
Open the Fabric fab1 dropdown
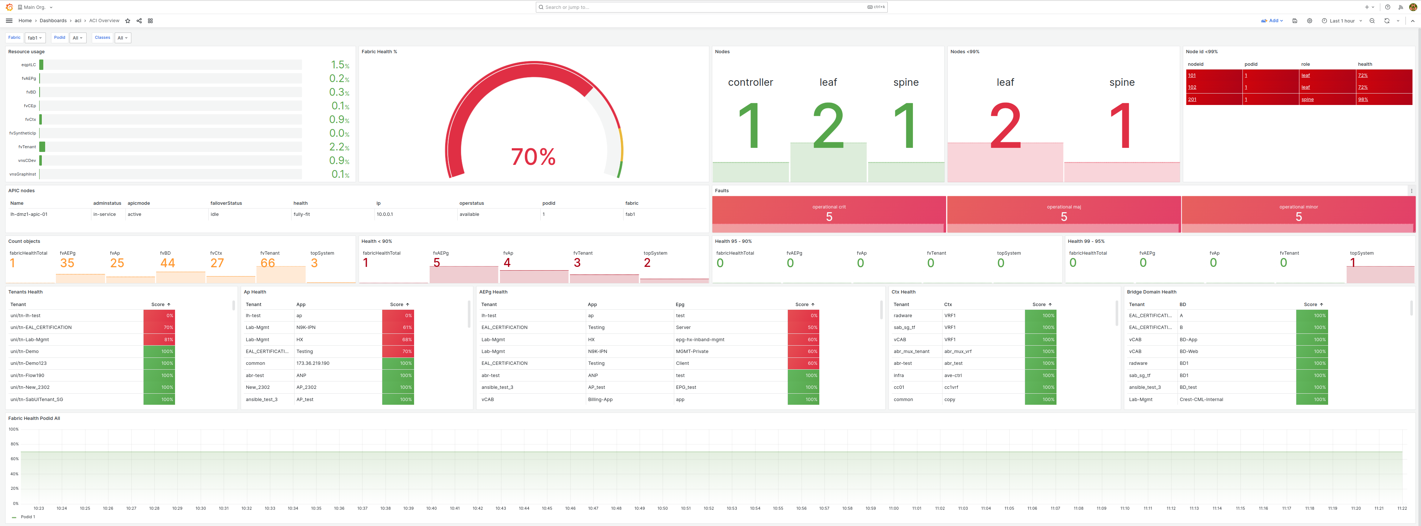click(35, 38)
